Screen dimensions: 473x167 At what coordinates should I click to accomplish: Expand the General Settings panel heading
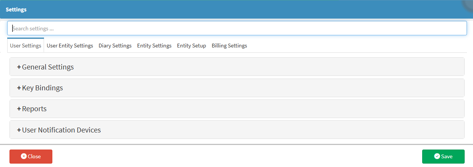click(48, 67)
